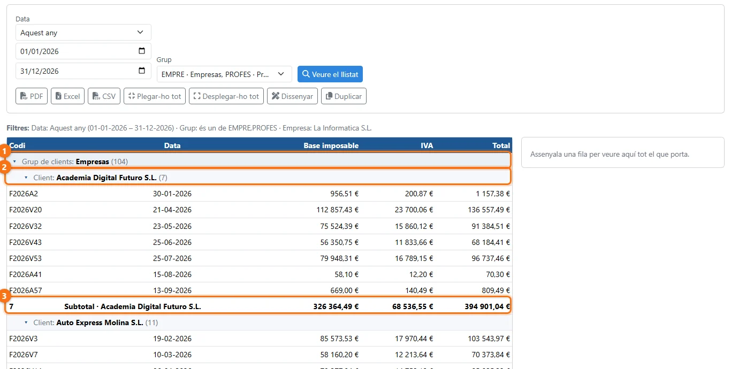Click the Filtres summary text line
This screenshot has height=369, width=731.
click(189, 128)
